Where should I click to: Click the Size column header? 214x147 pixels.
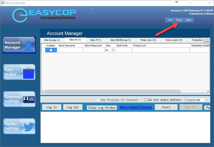(x=110, y=46)
